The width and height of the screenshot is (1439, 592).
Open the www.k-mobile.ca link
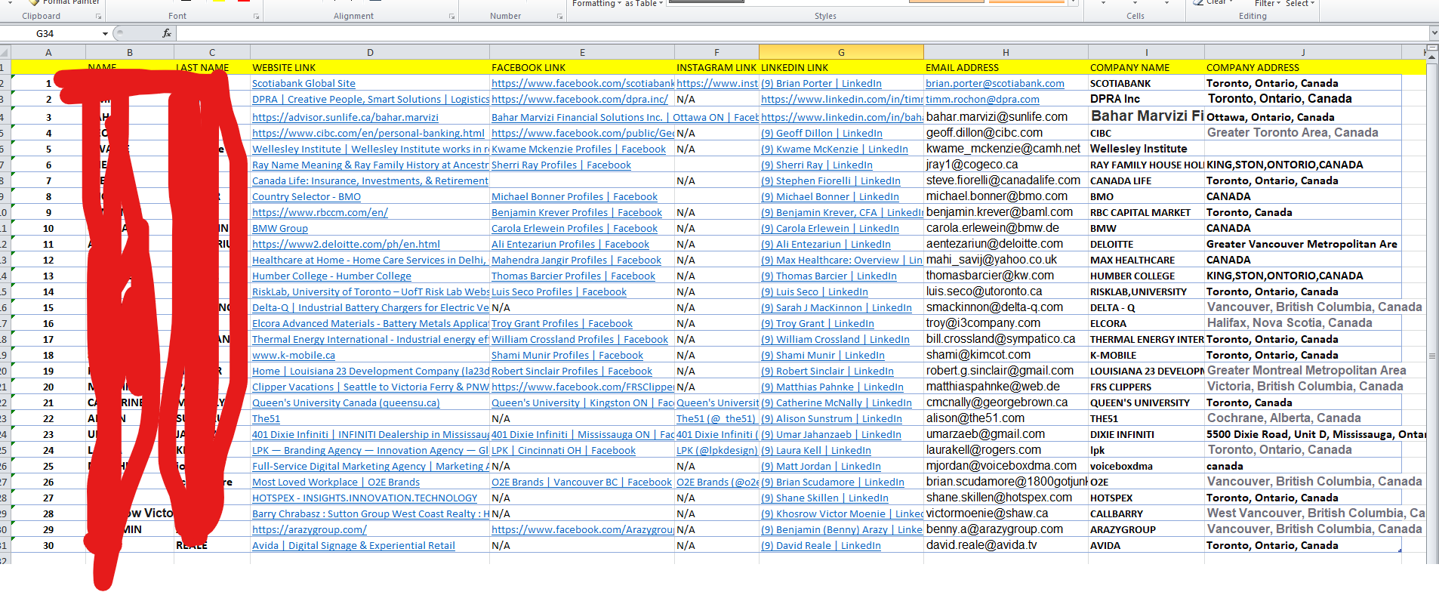click(294, 356)
